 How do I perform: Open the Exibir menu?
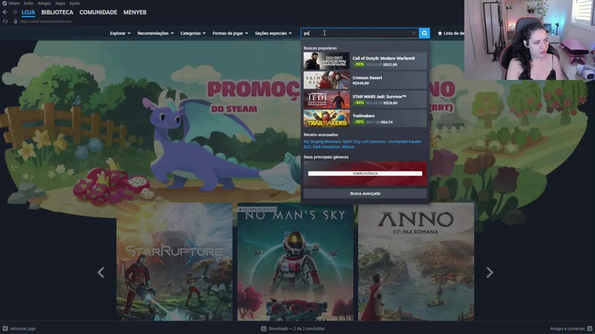(x=28, y=3)
